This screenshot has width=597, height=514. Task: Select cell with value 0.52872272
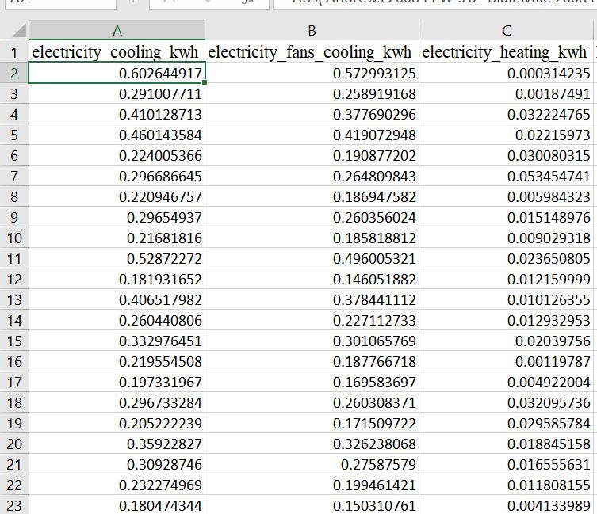[117, 259]
